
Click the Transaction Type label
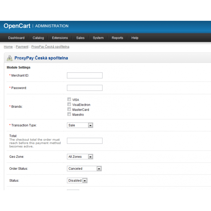point(24,125)
